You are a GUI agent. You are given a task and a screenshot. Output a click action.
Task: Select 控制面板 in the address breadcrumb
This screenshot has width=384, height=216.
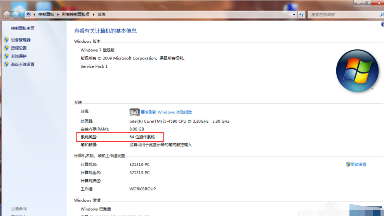46,15
